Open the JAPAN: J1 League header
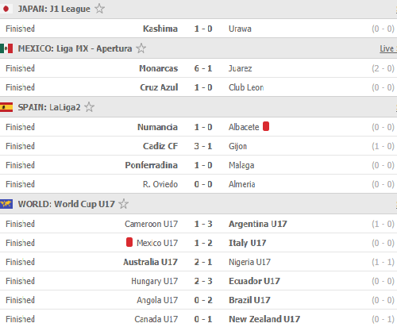Viewport: 397px width, 327px height. pyautogui.click(x=198, y=9)
